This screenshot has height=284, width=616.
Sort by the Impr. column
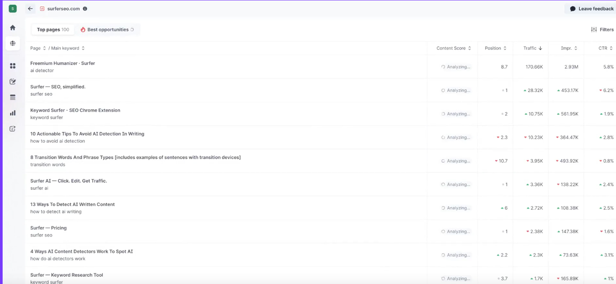pos(569,48)
